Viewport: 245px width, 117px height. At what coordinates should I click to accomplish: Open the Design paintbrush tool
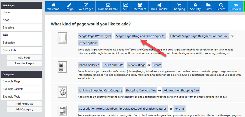coord(69,7)
